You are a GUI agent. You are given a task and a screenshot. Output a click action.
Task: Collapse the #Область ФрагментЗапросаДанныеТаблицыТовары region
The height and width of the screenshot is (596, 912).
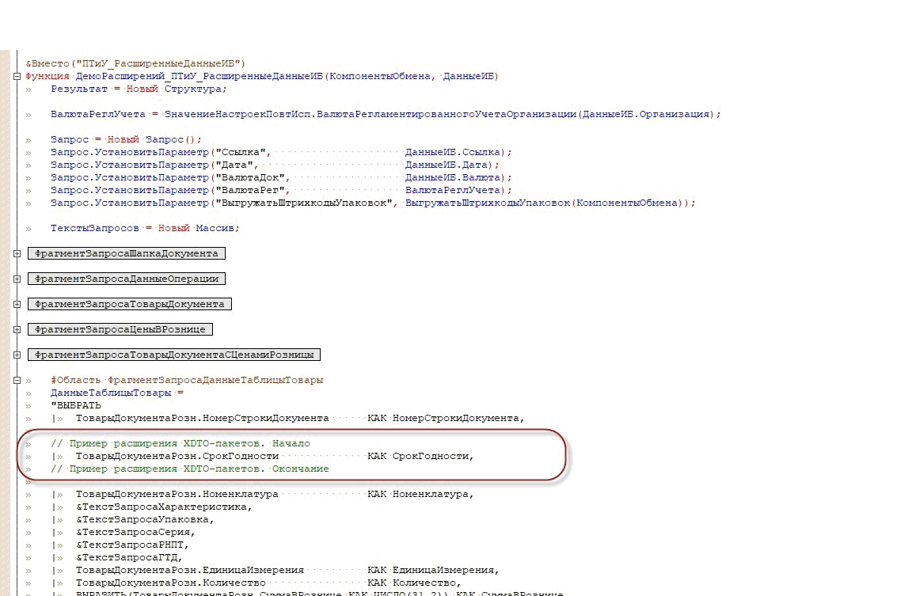[x=17, y=381]
